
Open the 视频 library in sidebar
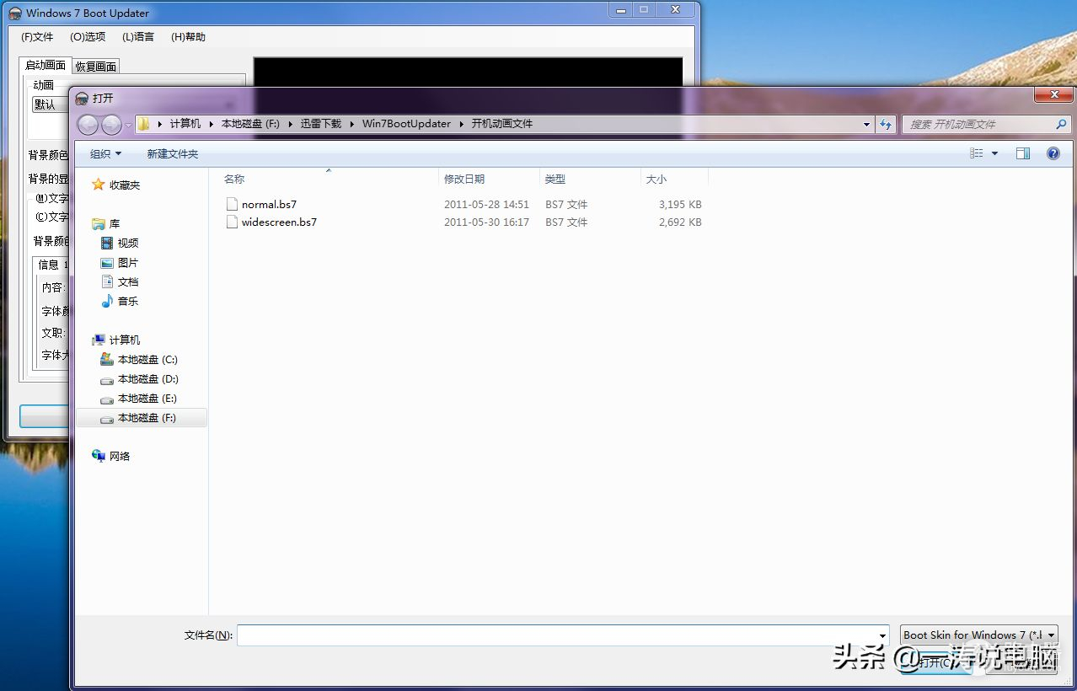coord(128,244)
